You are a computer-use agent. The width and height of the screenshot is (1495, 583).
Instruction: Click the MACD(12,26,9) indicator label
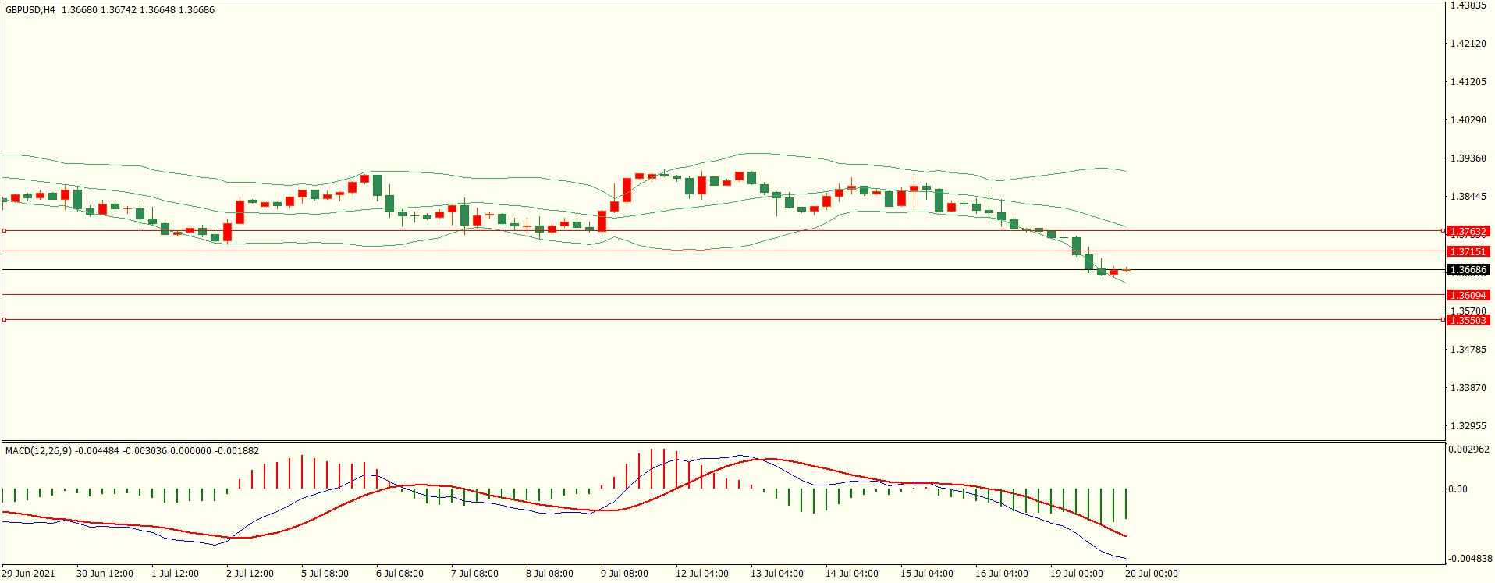coord(38,451)
